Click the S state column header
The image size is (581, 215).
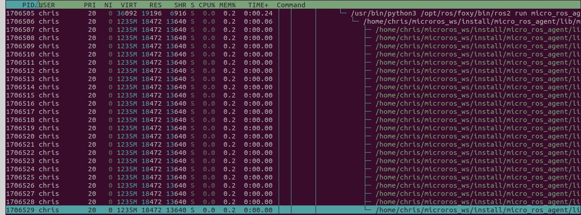[192, 5]
